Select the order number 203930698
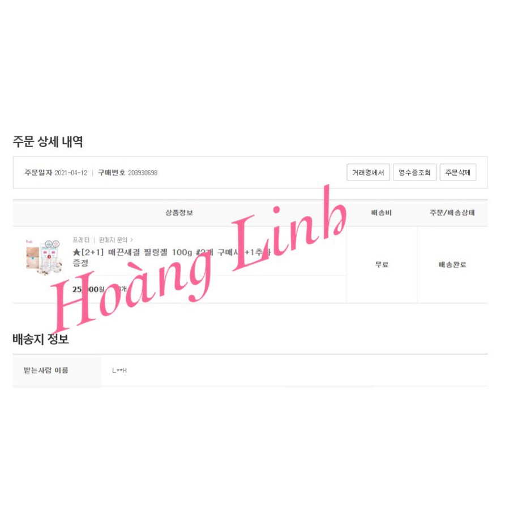The image size is (505, 505). coord(143,173)
